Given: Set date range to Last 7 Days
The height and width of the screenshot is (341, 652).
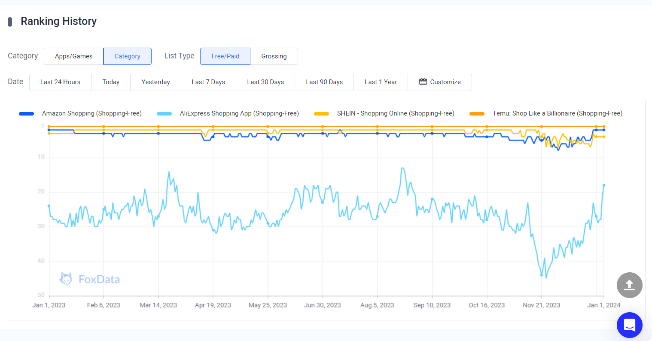Looking at the screenshot, I should [x=208, y=82].
